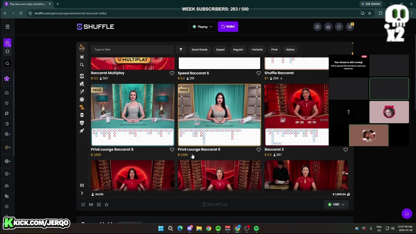The width and height of the screenshot is (416, 234).
Task: Open the funnel filter button
Action: [181, 49]
